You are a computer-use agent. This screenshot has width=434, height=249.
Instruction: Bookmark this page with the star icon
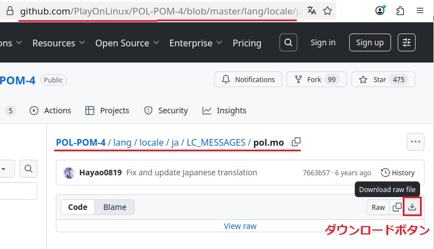[327, 11]
